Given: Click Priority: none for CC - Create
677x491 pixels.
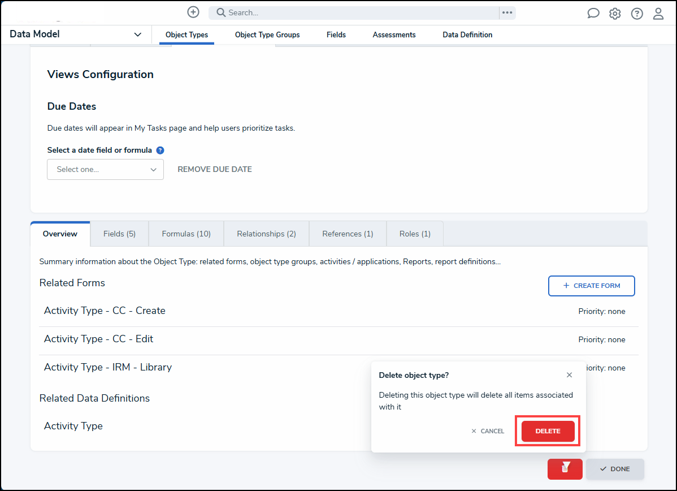Looking at the screenshot, I should (602, 312).
